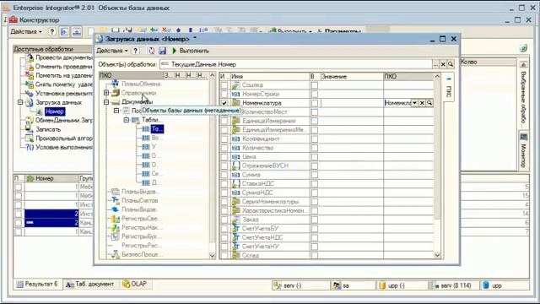This screenshot has height=304, width=540.
Task: Click the refresh icon in Загрузка данных toolbar
Action: pyautogui.click(x=152, y=51)
